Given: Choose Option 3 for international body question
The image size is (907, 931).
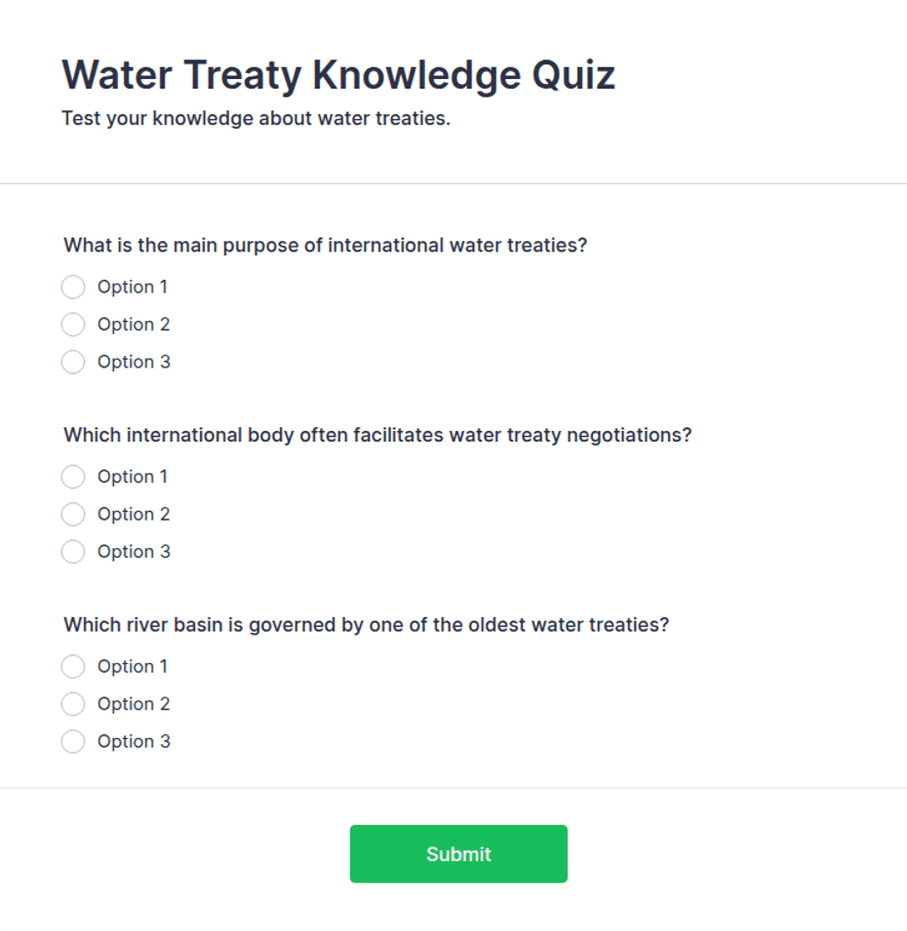Looking at the screenshot, I should coord(73,551).
